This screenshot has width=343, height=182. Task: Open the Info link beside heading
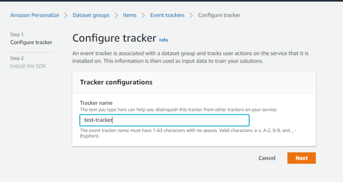point(163,40)
